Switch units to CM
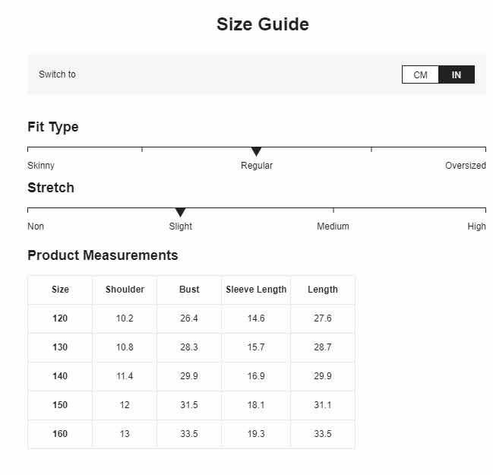The width and height of the screenshot is (493, 475). 420,75
